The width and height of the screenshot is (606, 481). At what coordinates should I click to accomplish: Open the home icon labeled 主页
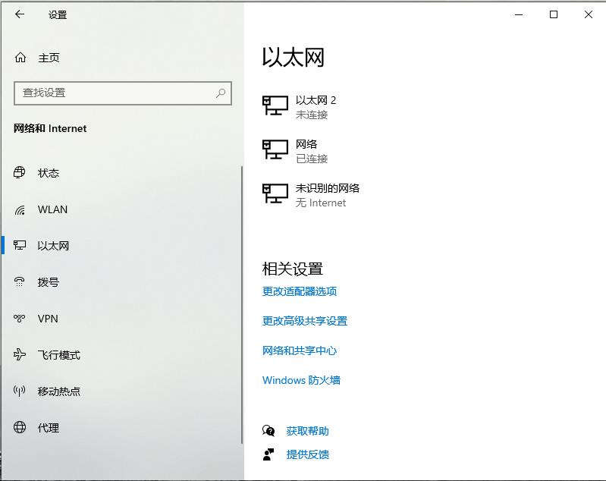20,58
